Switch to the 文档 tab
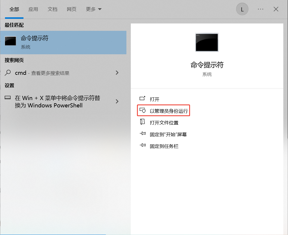This screenshot has height=235, width=288. (52, 9)
